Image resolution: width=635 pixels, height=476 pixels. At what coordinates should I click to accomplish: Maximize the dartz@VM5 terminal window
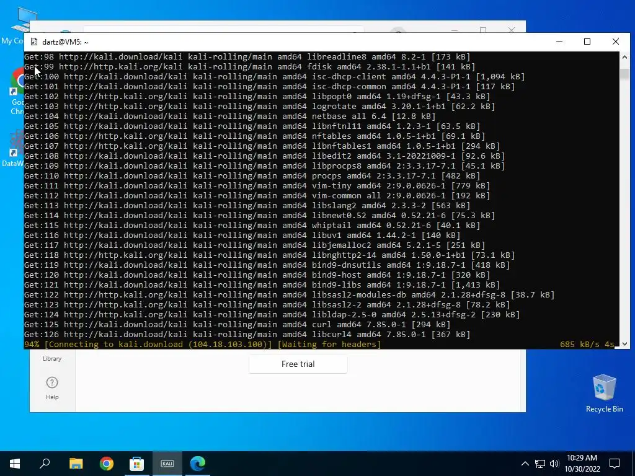[587, 42]
